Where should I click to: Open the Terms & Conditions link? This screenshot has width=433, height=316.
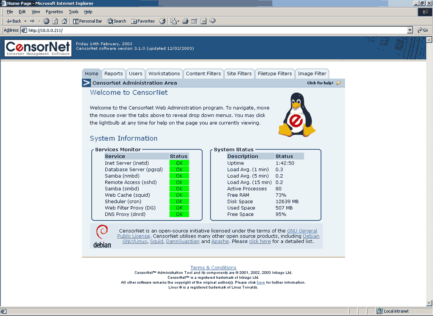point(213,268)
